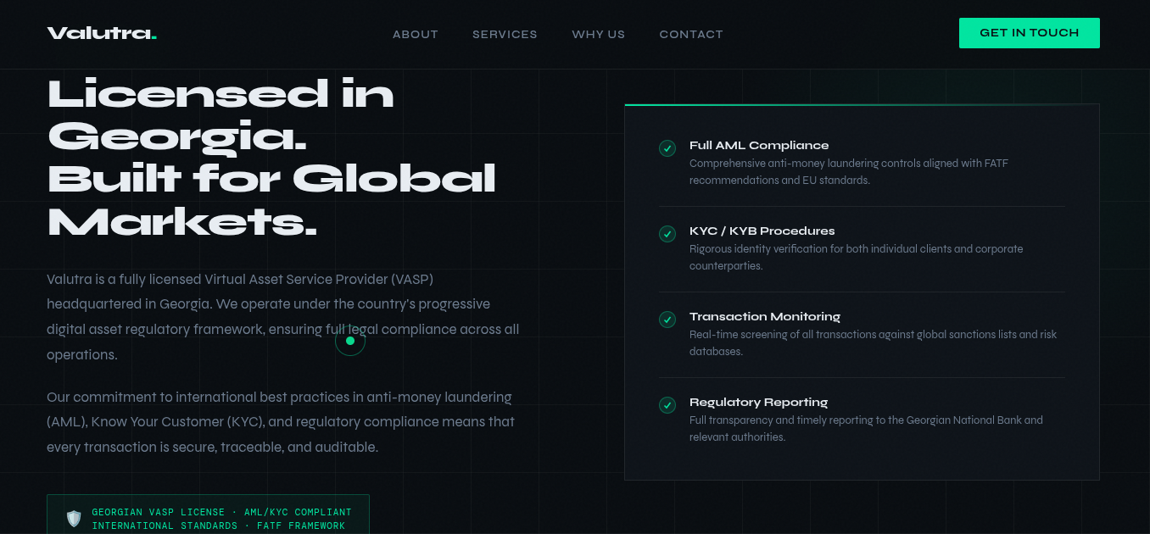Viewport: 1150px width, 534px height.
Task: Click the 'Comprehensive anti-money laundering controls' description
Action: click(x=849, y=172)
